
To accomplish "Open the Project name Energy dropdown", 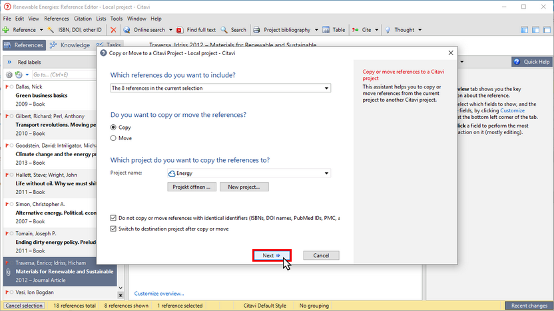I will (x=249, y=173).
